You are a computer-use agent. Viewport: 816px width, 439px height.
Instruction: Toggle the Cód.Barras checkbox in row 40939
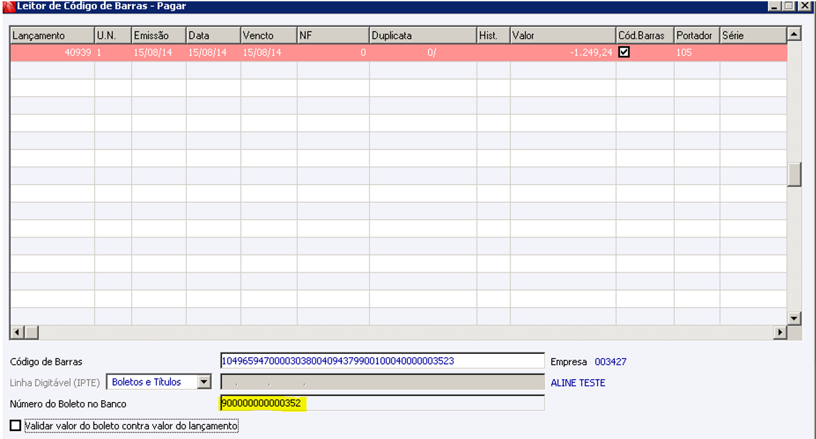(x=624, y=52)
